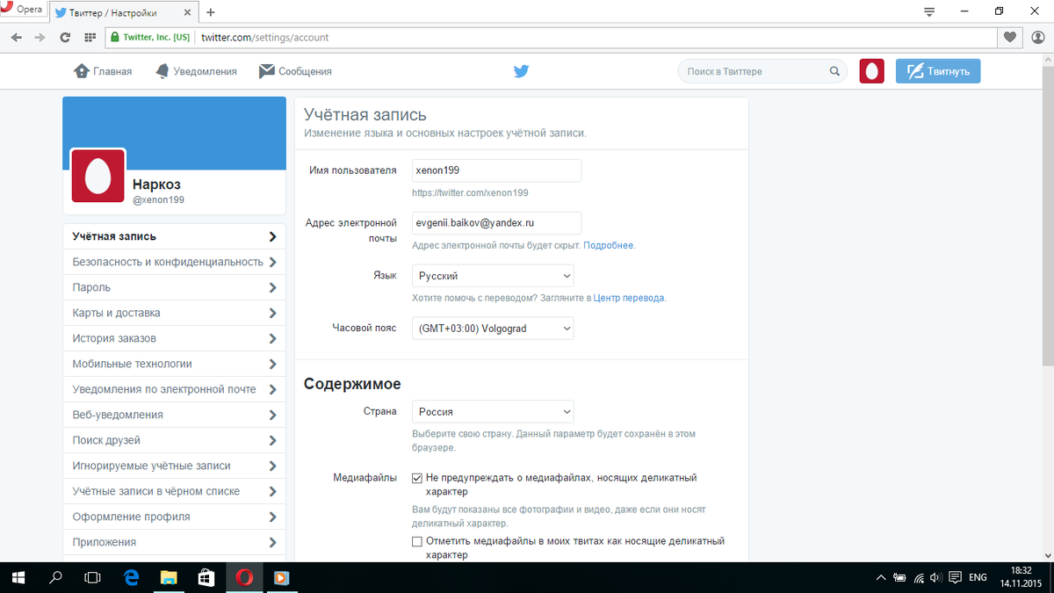Open Windows taskbar search
The width and height of the screenshot is (1054, 593).
tap(56, 577)
